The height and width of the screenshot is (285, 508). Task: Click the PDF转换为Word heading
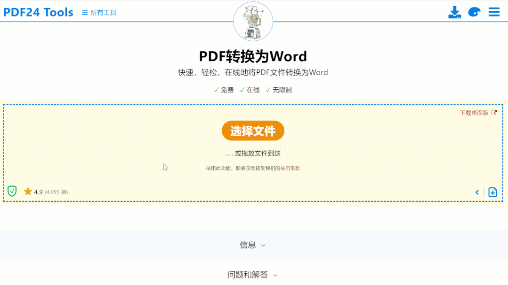(253, 56)
